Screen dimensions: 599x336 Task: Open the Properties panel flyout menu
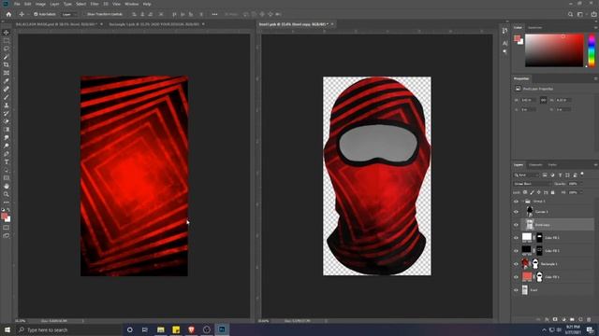click(x=595, y=78)
